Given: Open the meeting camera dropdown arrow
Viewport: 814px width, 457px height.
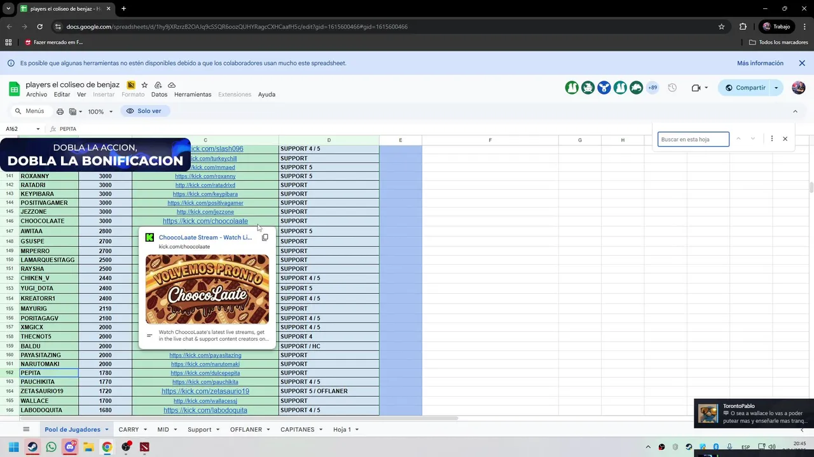Looking at the screenshot, I should tap(706, 88).
